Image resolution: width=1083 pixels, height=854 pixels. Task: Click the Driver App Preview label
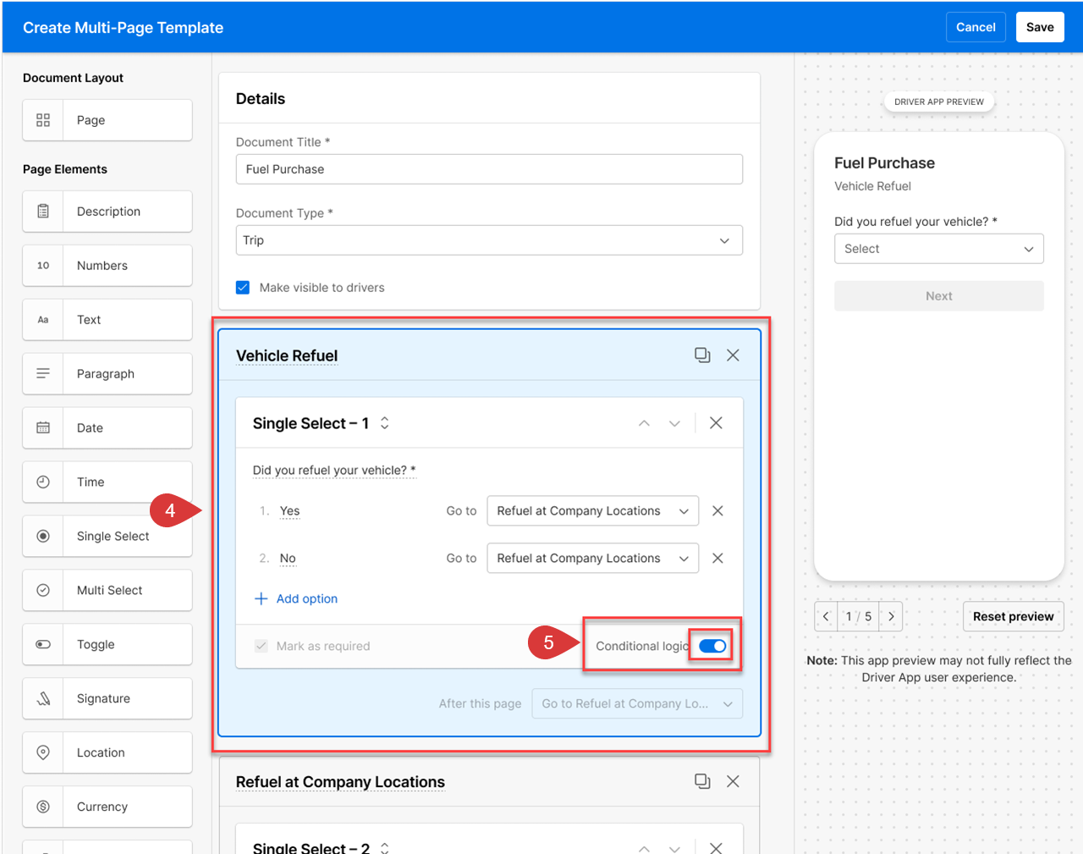coord(939,102)
